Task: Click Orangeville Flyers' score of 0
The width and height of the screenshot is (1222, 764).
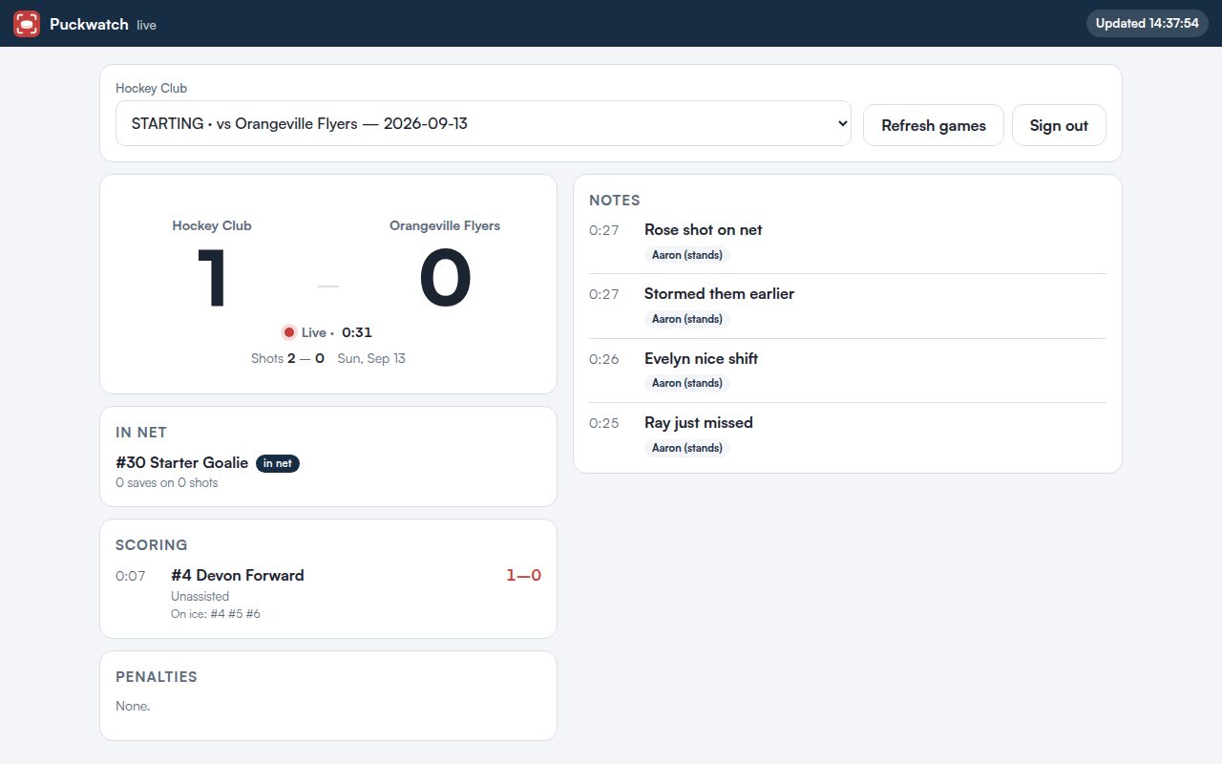Action: pyautogui.click(x=445, y=278)
